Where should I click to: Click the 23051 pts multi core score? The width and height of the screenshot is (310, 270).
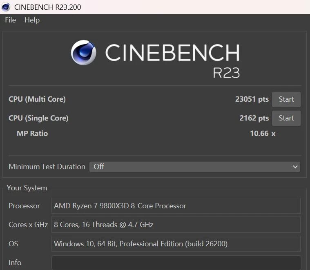pyautogui.click(x=252, y=99)
